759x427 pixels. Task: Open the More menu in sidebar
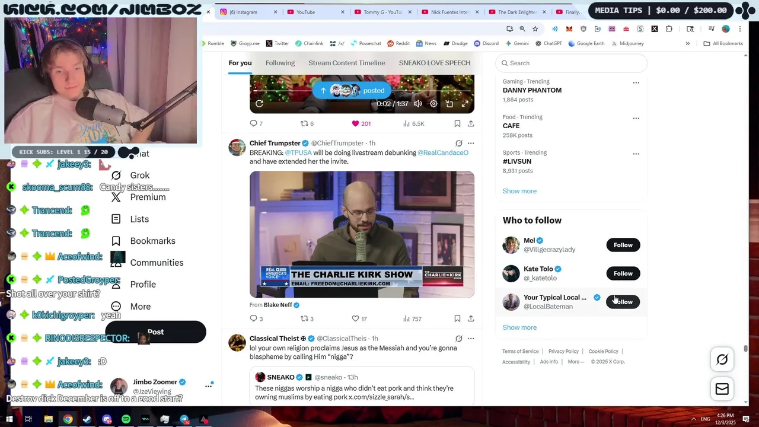click(x=131, y=306)
